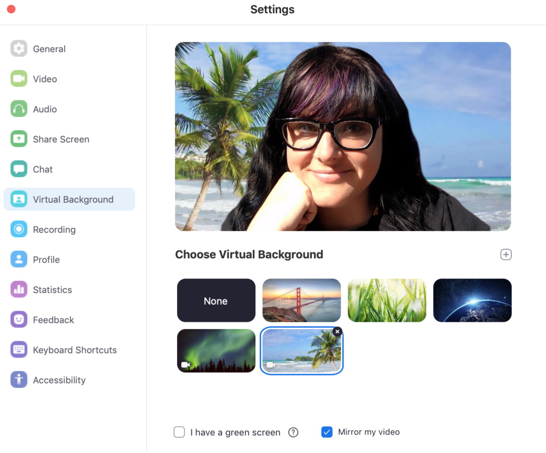Screen dimensions: 546x453
Task: Open the Audio settings section
Action: [x=45, y=109]
